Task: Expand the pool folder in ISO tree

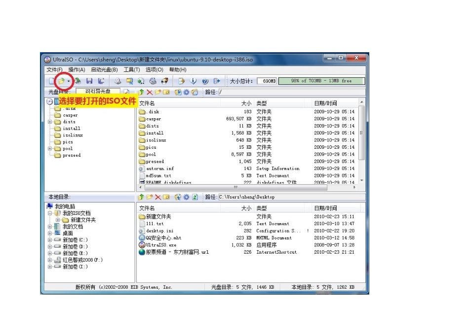Action: tap(50, 148)
